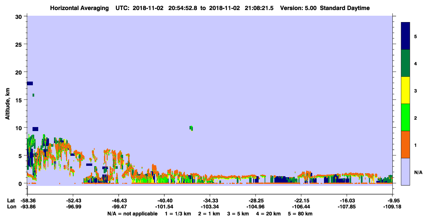The image size is (436, 223).
Task: Click the end time '21:08:21.5' in title
Action: [x=260, y=8]
